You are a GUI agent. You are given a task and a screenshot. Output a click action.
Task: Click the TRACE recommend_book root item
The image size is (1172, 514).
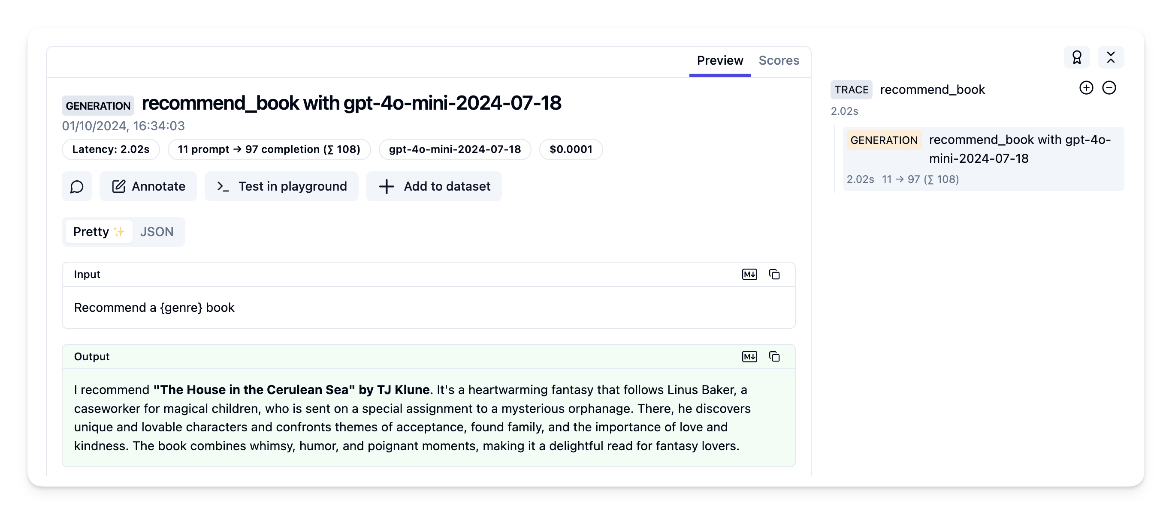pos(932,90)
